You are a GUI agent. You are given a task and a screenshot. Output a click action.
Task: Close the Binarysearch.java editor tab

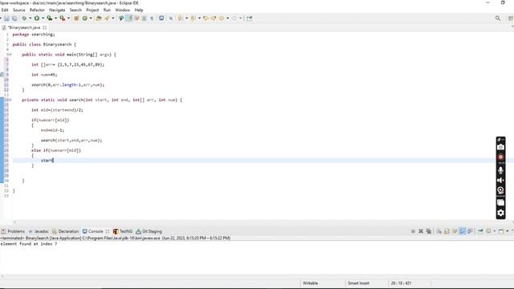[x=45, y=27]
